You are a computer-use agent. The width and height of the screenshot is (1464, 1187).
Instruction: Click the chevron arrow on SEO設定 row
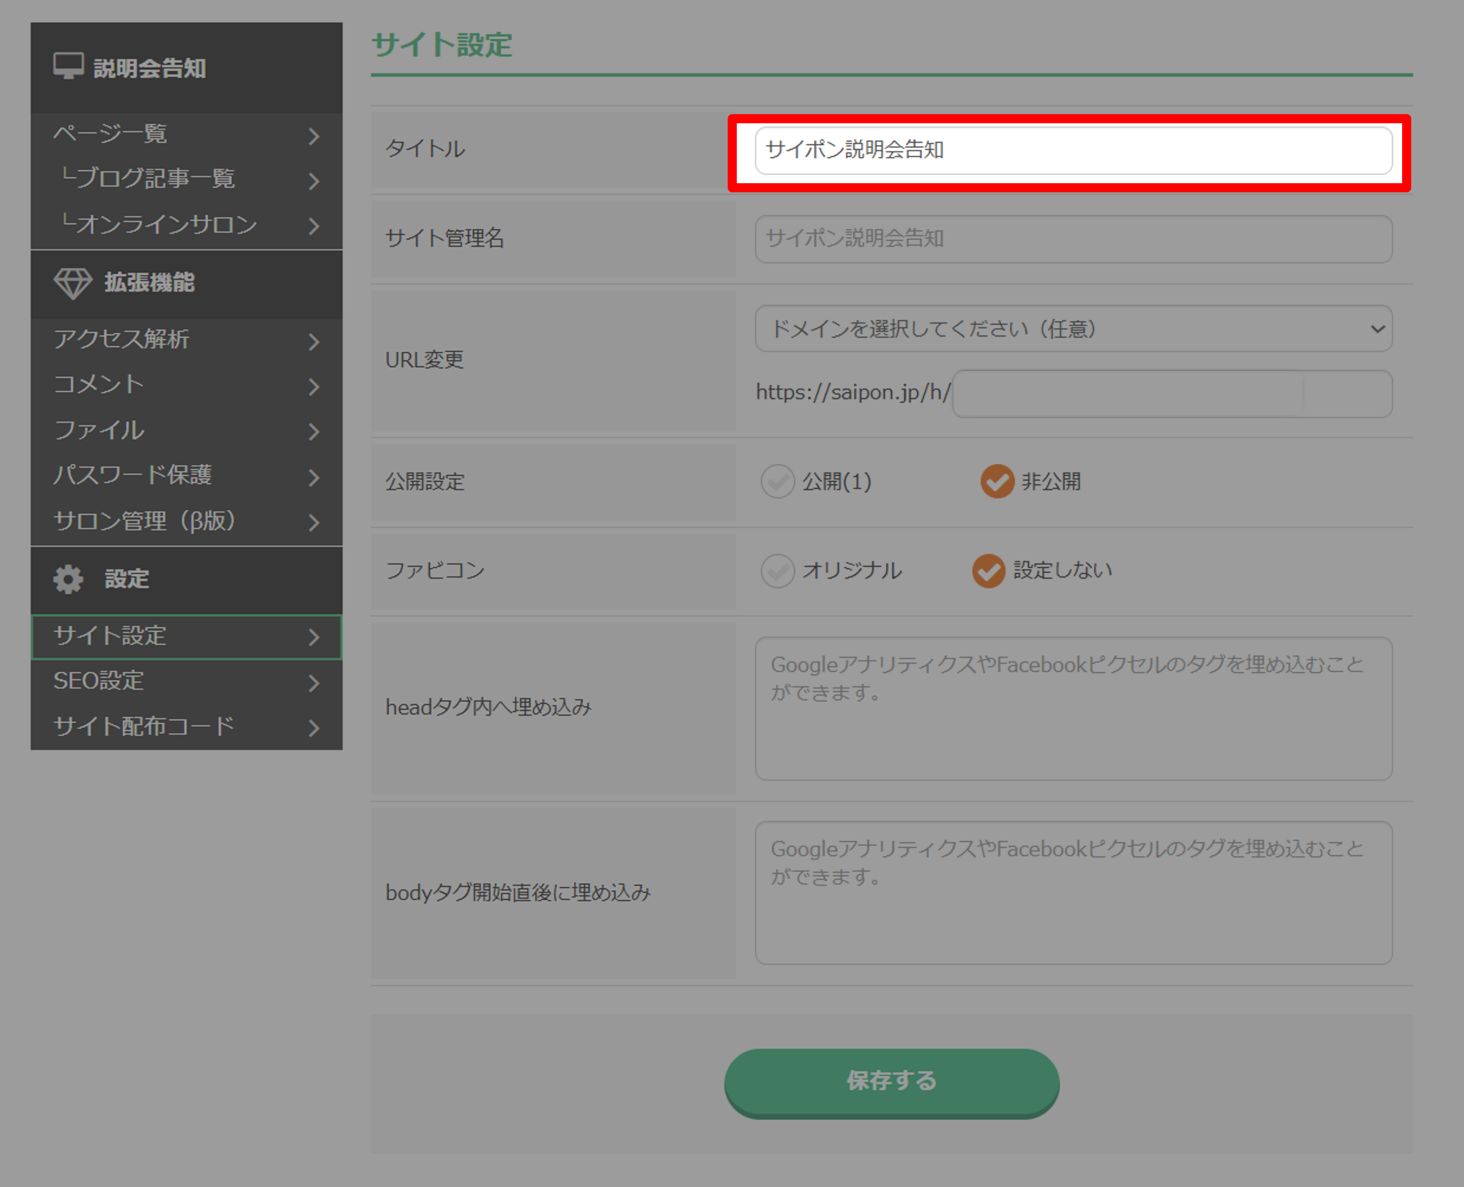314,682
